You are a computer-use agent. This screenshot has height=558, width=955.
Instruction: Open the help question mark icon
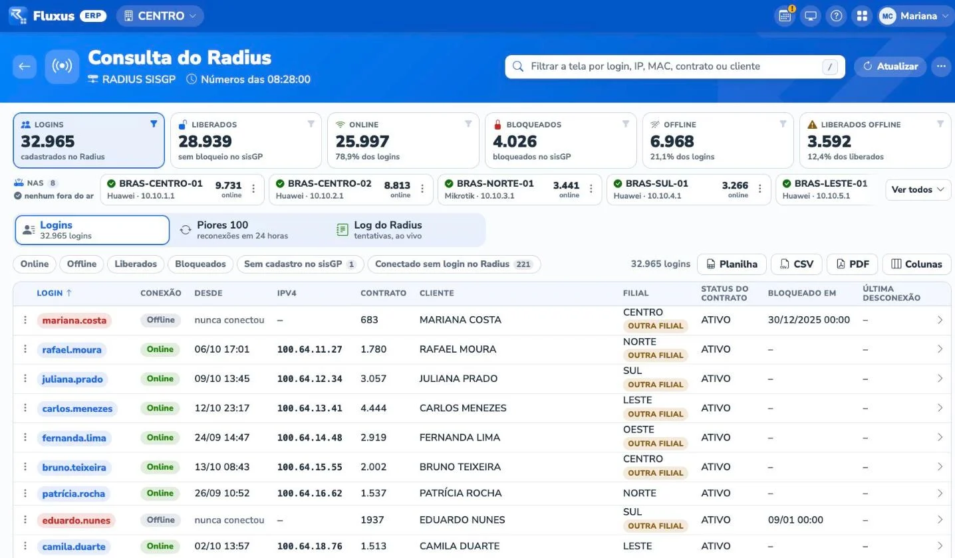(x=837, y=16)
